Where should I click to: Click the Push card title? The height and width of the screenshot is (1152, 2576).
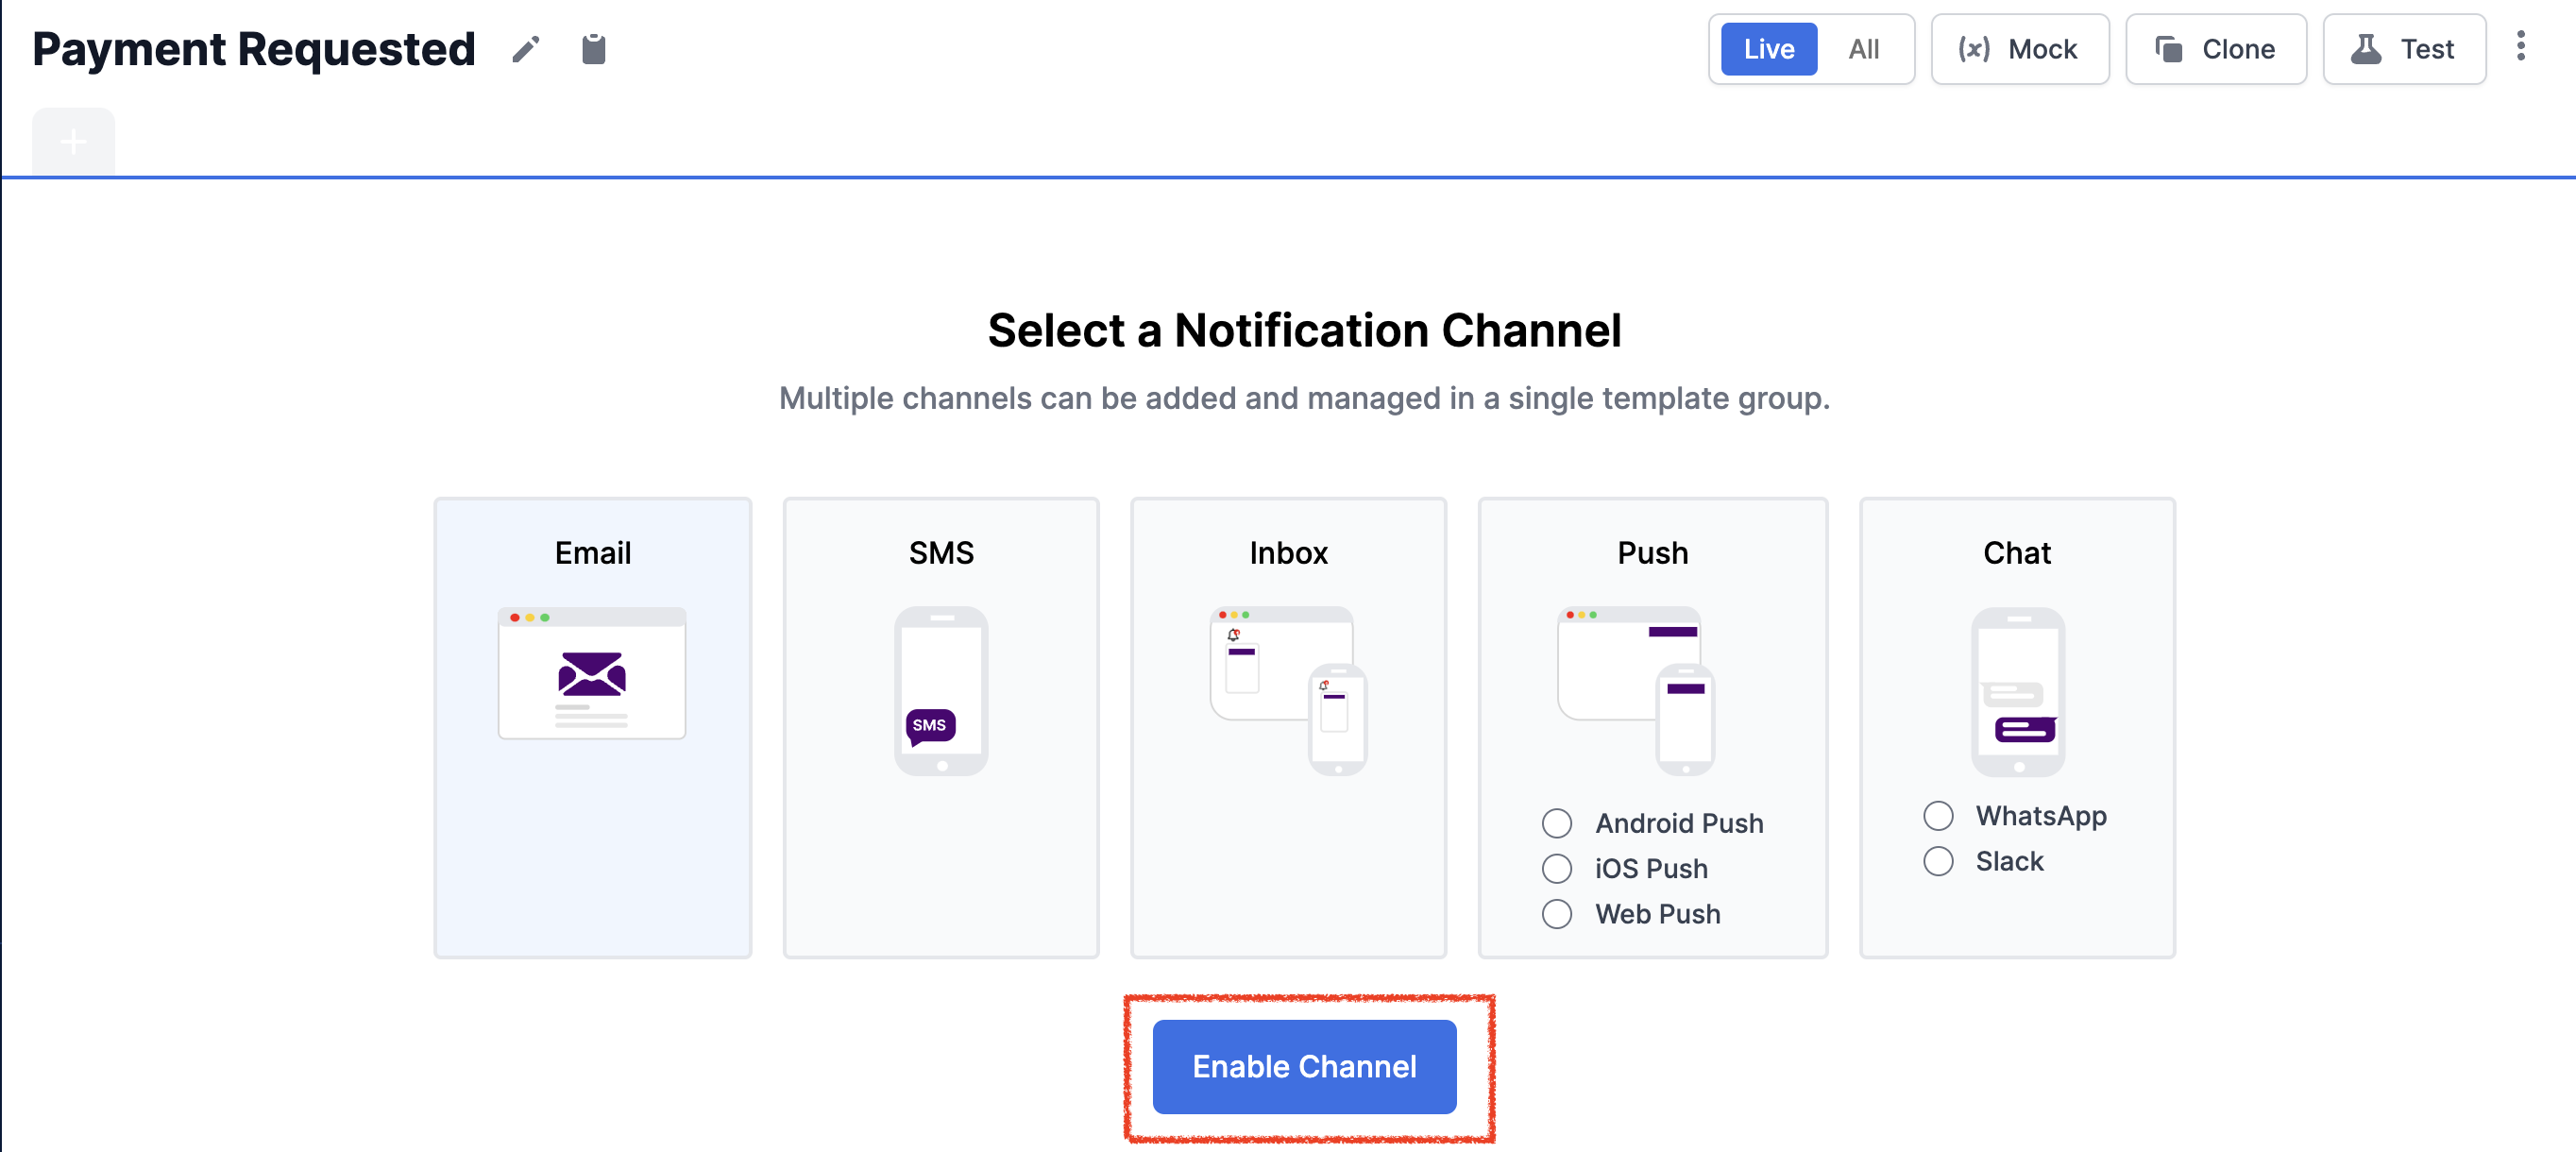(1652, 553)
